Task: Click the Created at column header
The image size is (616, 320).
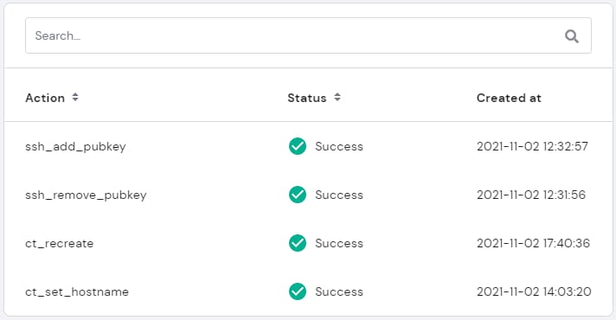Action: 509,98
